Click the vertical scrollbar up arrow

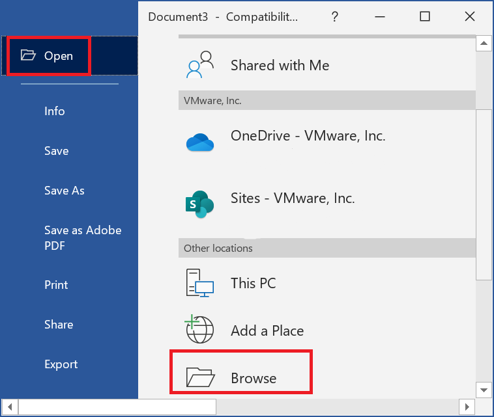click(484, 43)
